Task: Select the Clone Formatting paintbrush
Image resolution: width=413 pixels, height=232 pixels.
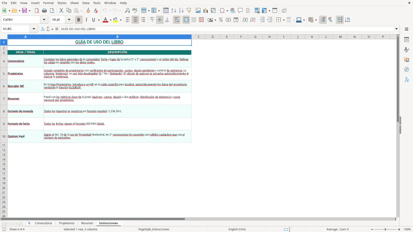Action: coord(88,11)
